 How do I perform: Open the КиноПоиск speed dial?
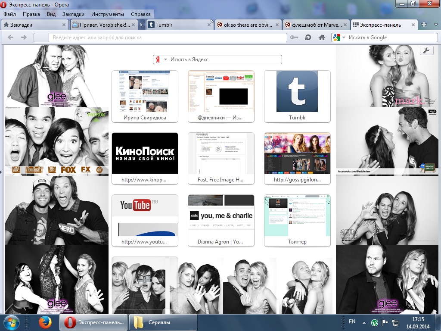pyautogui.click(x=145, y=159)
